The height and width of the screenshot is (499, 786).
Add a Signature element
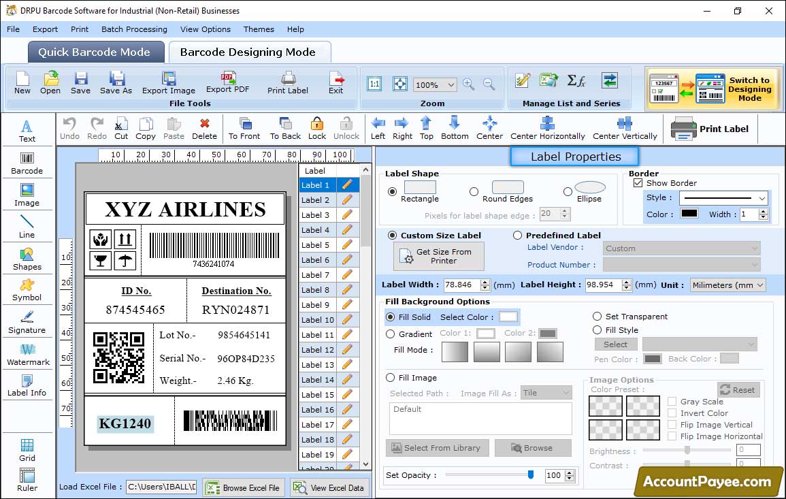[27, 323]
